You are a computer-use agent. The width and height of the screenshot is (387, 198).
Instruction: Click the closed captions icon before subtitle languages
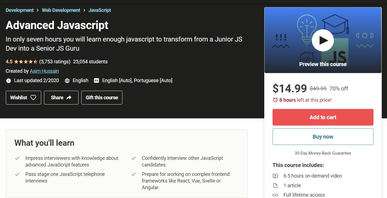96,80
